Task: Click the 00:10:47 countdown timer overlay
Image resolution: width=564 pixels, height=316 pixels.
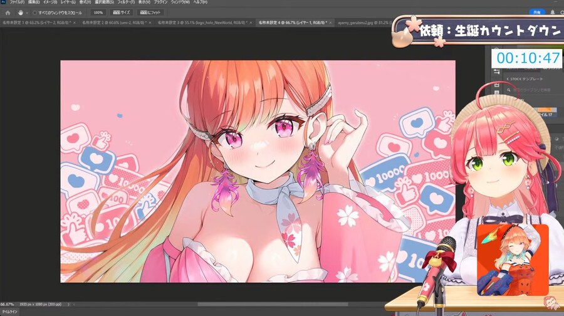Action: tap(528, 58)
